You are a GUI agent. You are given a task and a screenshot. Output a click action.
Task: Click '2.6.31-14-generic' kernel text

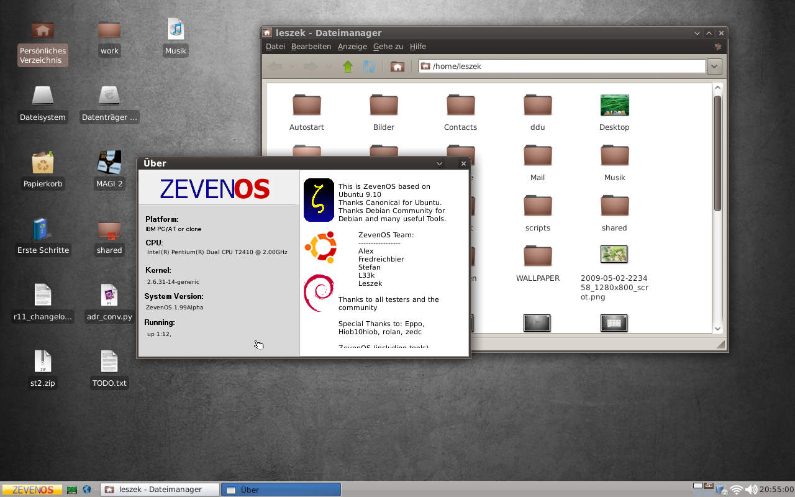tap(174, 281)
